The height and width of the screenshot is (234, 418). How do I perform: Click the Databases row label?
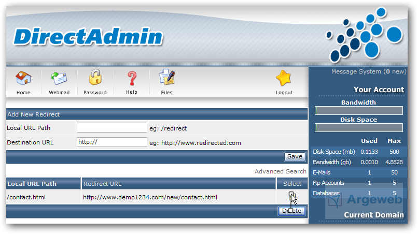click(x=326, y=193)
